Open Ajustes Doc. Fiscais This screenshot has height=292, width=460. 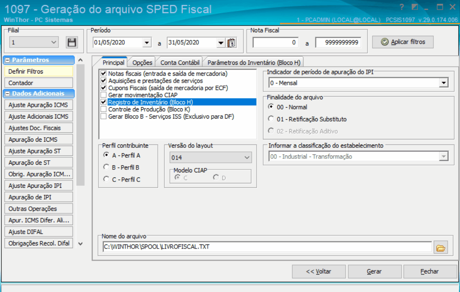39,128
